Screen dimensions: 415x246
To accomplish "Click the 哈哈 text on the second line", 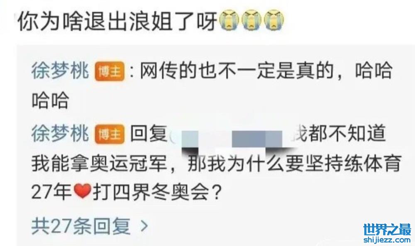I will point(50,100).
